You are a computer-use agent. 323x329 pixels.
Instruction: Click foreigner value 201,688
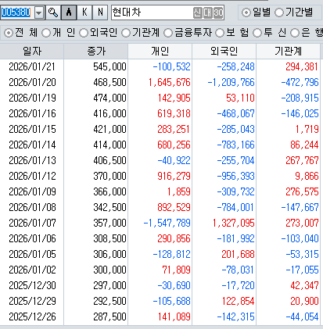pyautogui.click(x=238, y=255)
